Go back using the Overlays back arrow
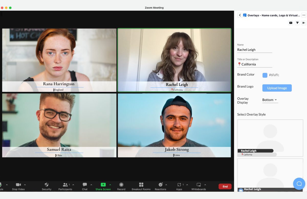 (x=240, y=15)
